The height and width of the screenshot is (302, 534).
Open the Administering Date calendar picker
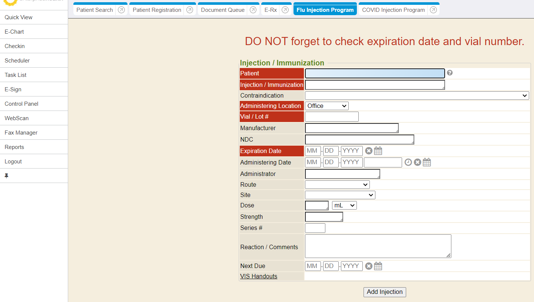point(427,162)
